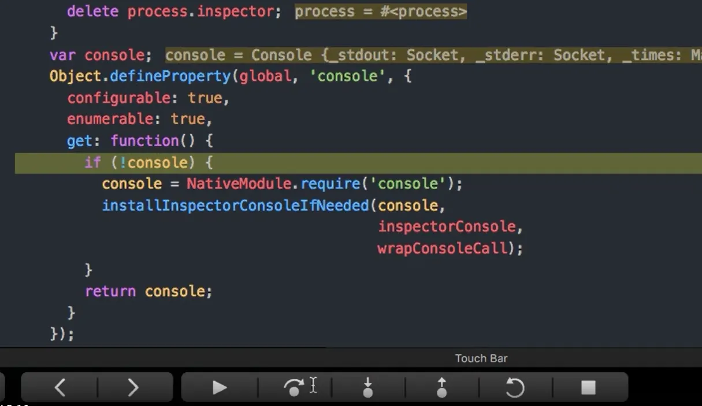702x406 pixels.
Task: Click the Step Into down-arrow icon
Action: coord(368,387)
